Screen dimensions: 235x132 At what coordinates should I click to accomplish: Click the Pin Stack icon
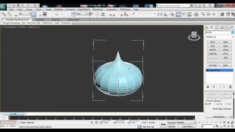click(x=208, y=87)
